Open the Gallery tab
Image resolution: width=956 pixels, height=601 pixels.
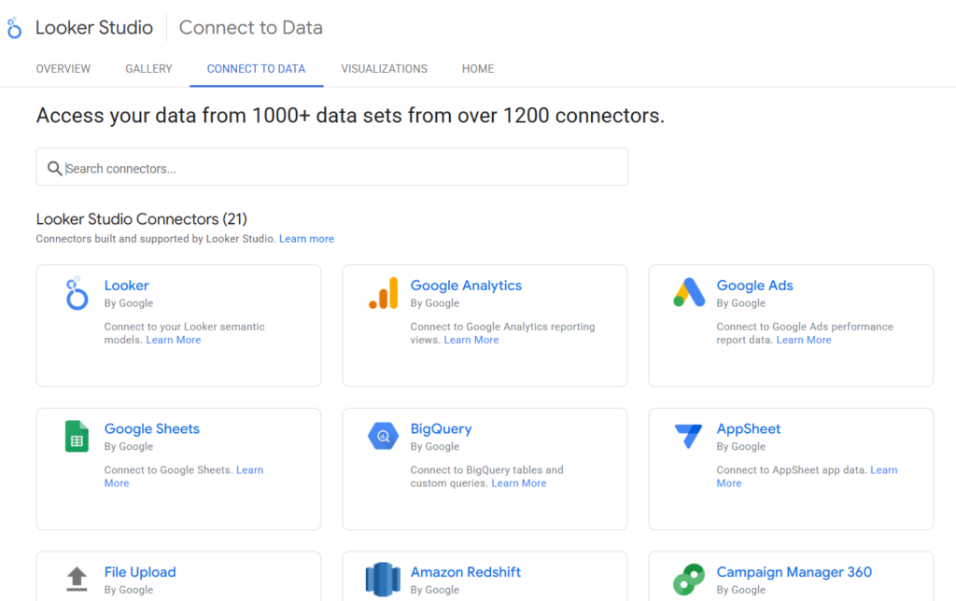(148, 69)
